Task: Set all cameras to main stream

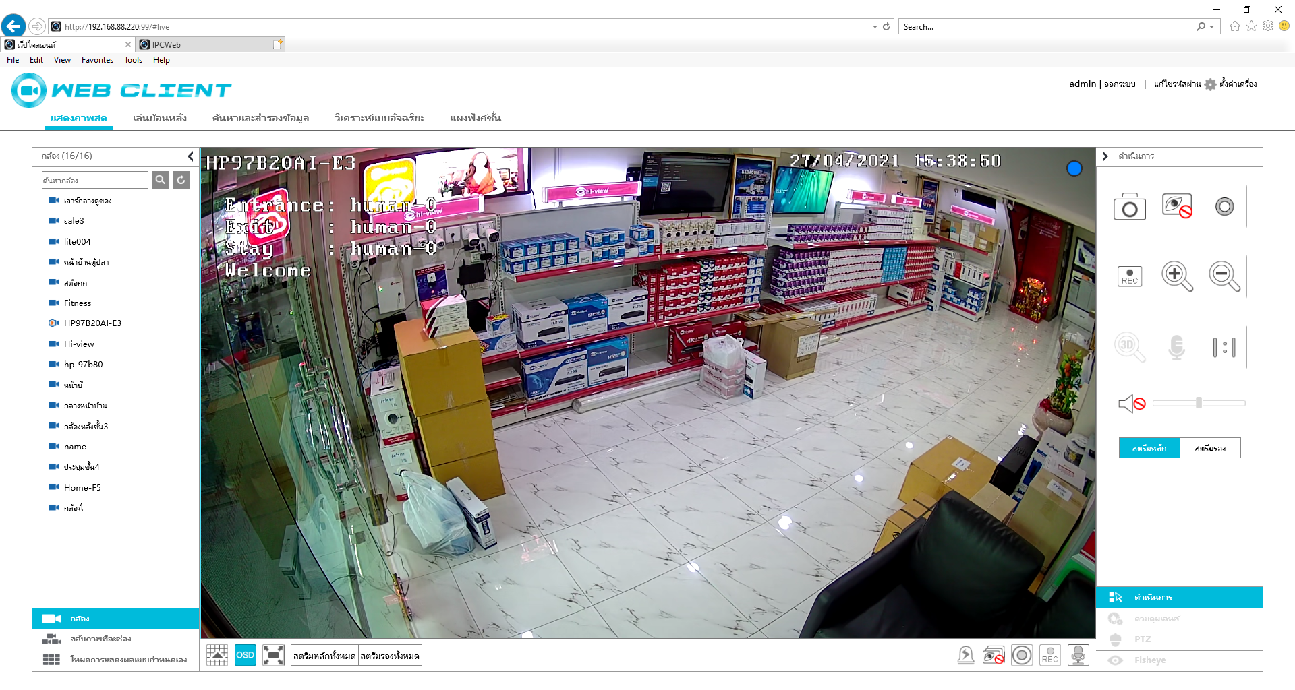Action: [x=324, y=656]
